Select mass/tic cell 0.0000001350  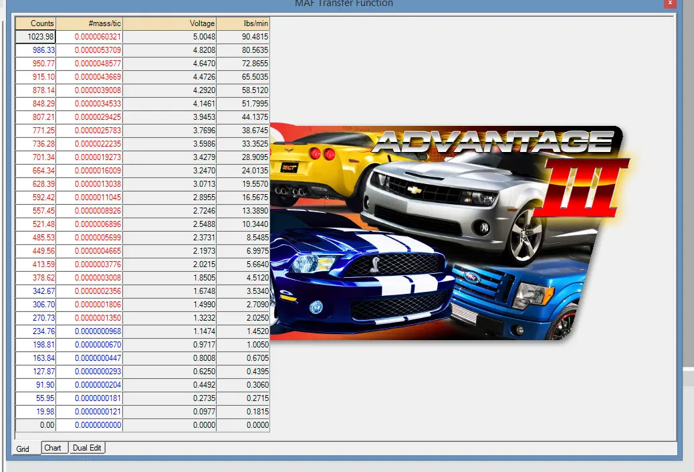(x=89, y=318)
